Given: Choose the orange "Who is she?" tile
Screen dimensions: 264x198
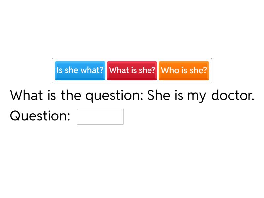Looking at the screenshot, I should [184, 70].
